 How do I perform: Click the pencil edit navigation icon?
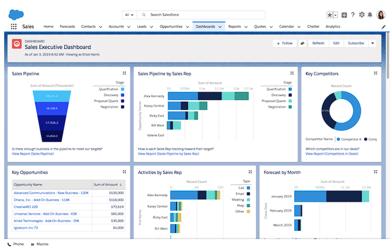tap(384, 27)
